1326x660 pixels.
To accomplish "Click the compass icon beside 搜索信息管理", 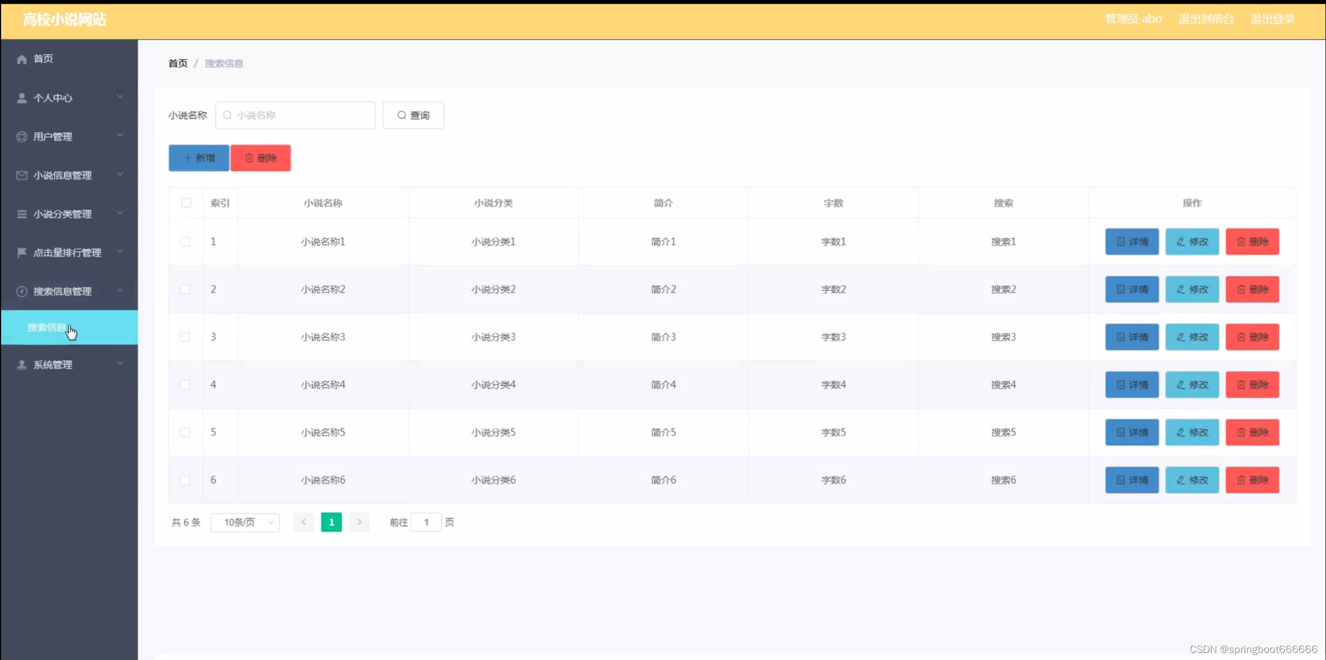I will [22, 291].
